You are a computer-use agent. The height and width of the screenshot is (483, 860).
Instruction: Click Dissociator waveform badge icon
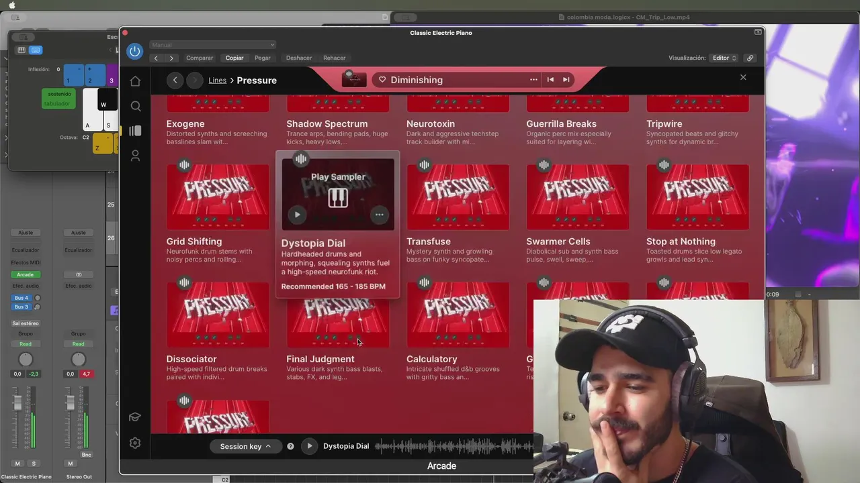(x=184, y=283)
